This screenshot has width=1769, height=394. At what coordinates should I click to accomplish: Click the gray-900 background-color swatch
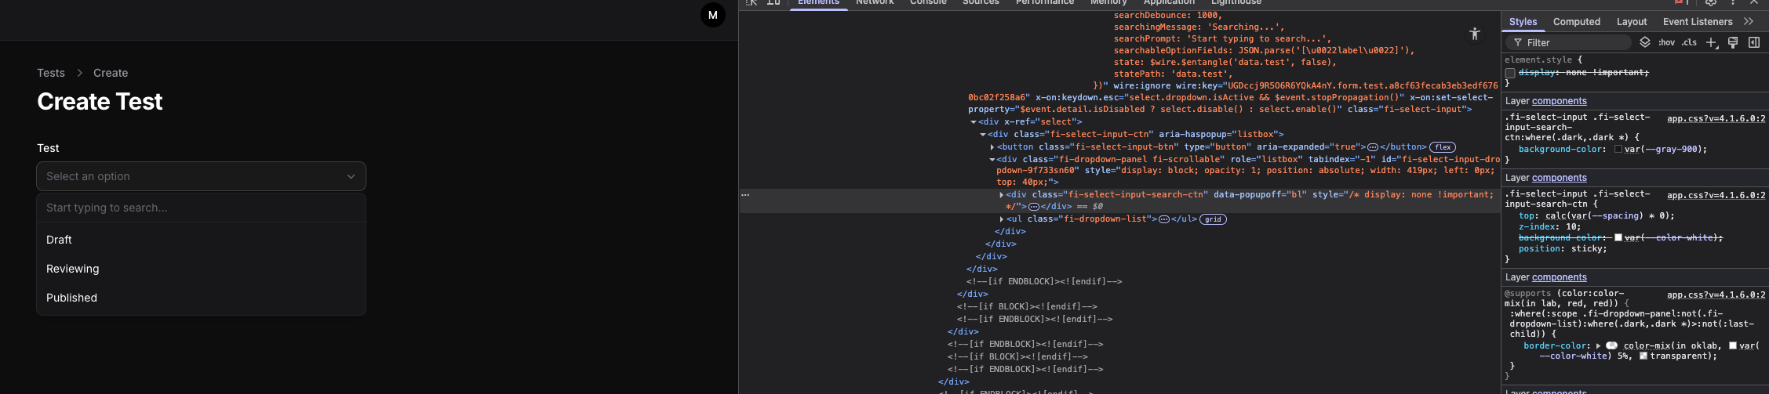click(1618, 149)
